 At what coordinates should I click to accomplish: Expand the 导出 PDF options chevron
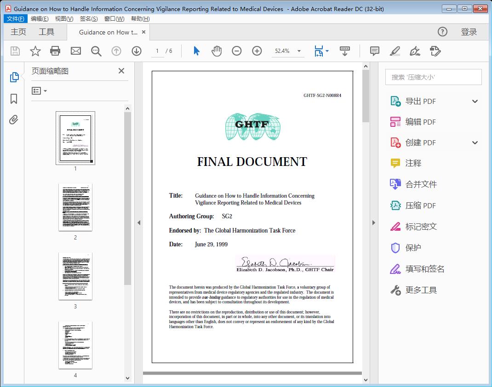(x=475, y=101)
